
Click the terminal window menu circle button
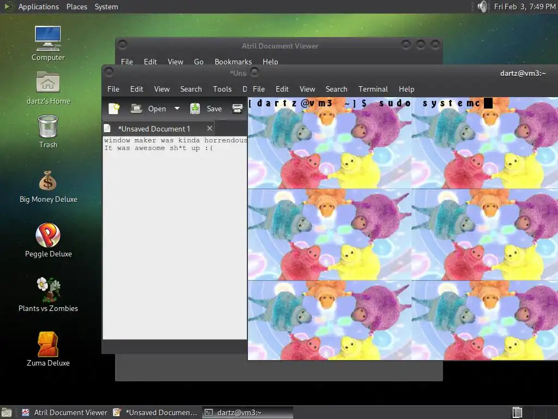[254, 73]
